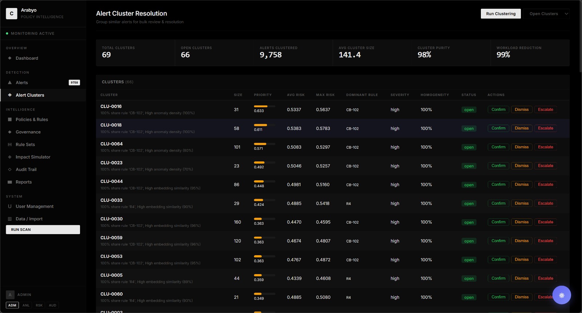Image resolution: width=582 pixels, height=313 pixels.
Task: Click the CLU-0064 cluster name
Action: pos(112,144)
